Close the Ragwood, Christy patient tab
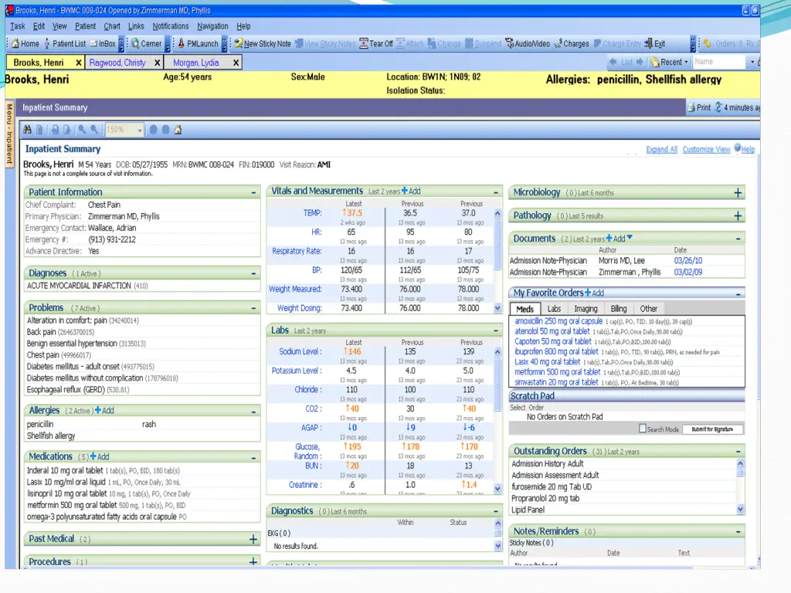Image resolution: width=791 pixels, height=593 pixels. click(x=157, y=63)
